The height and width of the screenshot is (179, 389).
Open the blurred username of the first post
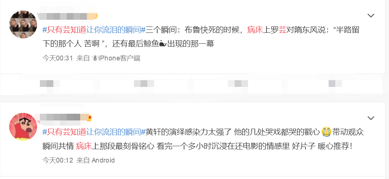[65, 16]
